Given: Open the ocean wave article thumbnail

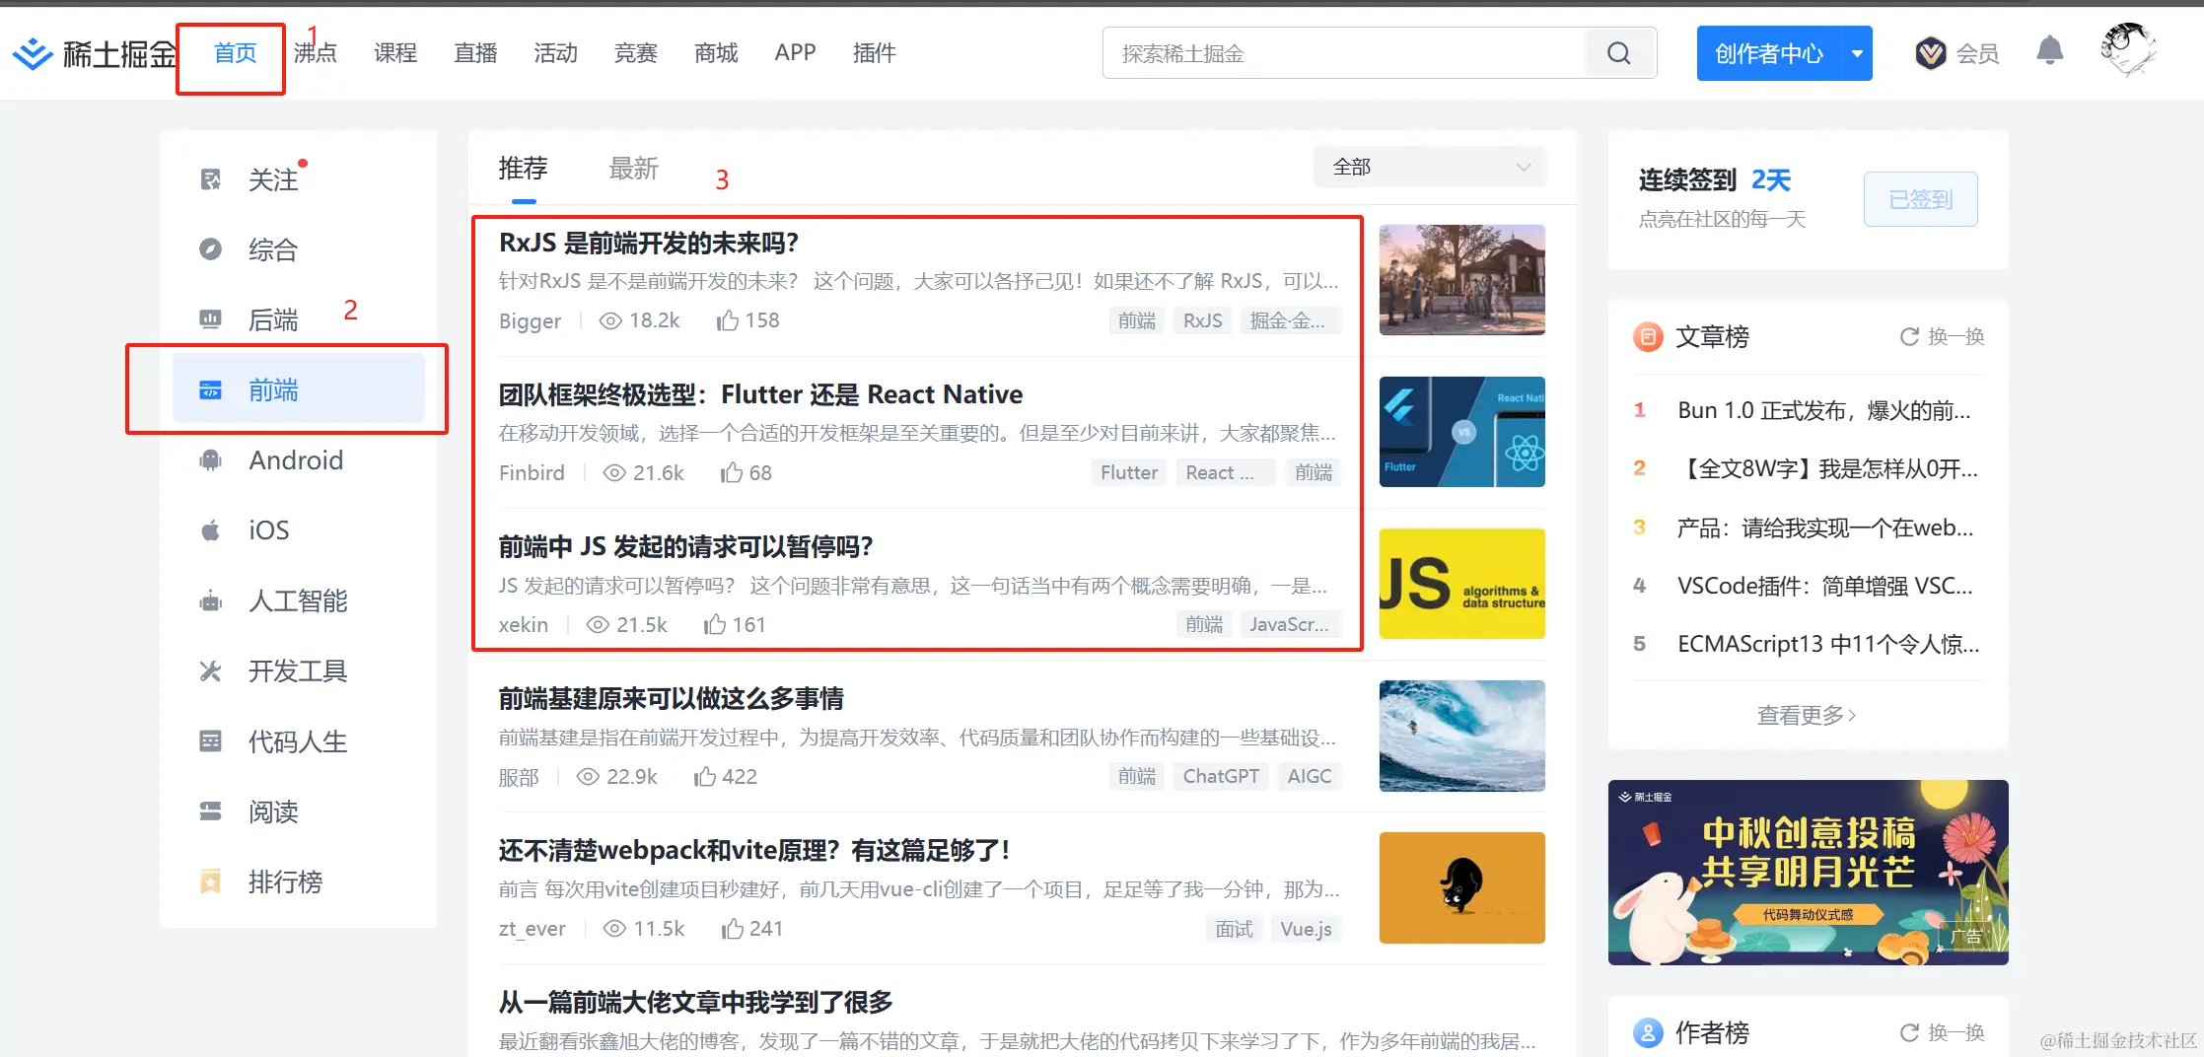Looking at the screenshot, I should coord(1461,736).
